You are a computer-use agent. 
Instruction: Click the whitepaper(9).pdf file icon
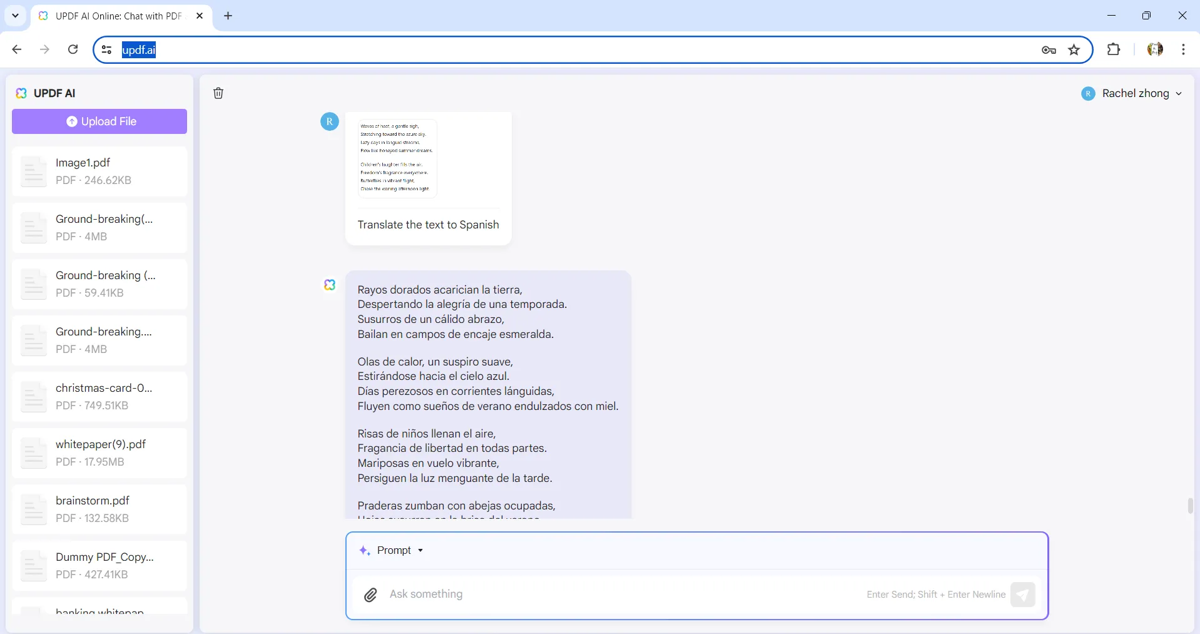(34, 453)
